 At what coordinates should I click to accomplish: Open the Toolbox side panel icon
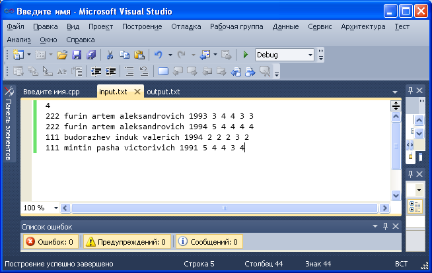(x=9, y=90)
